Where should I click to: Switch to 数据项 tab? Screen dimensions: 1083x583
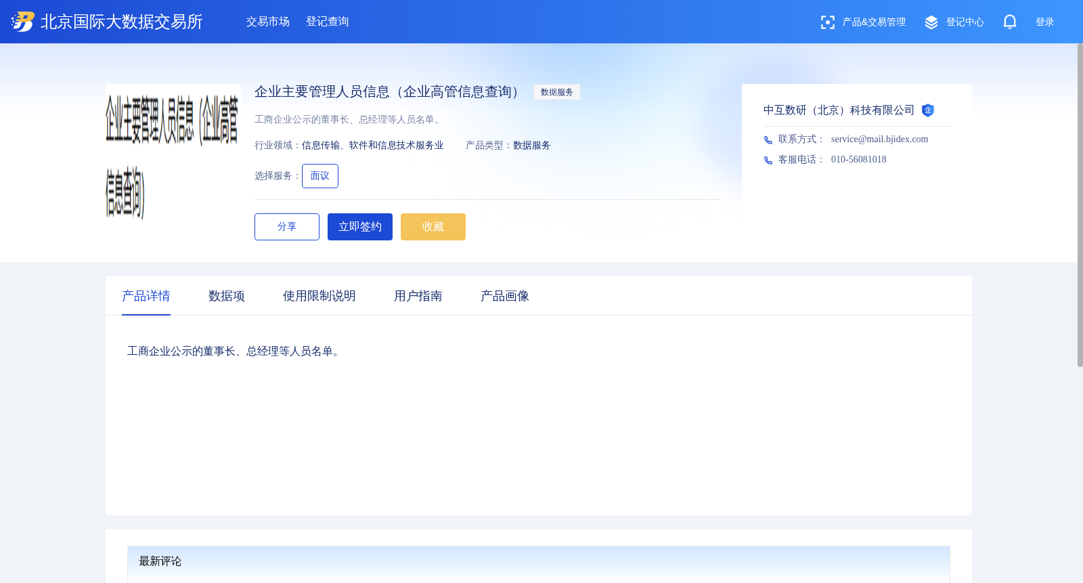227,296
